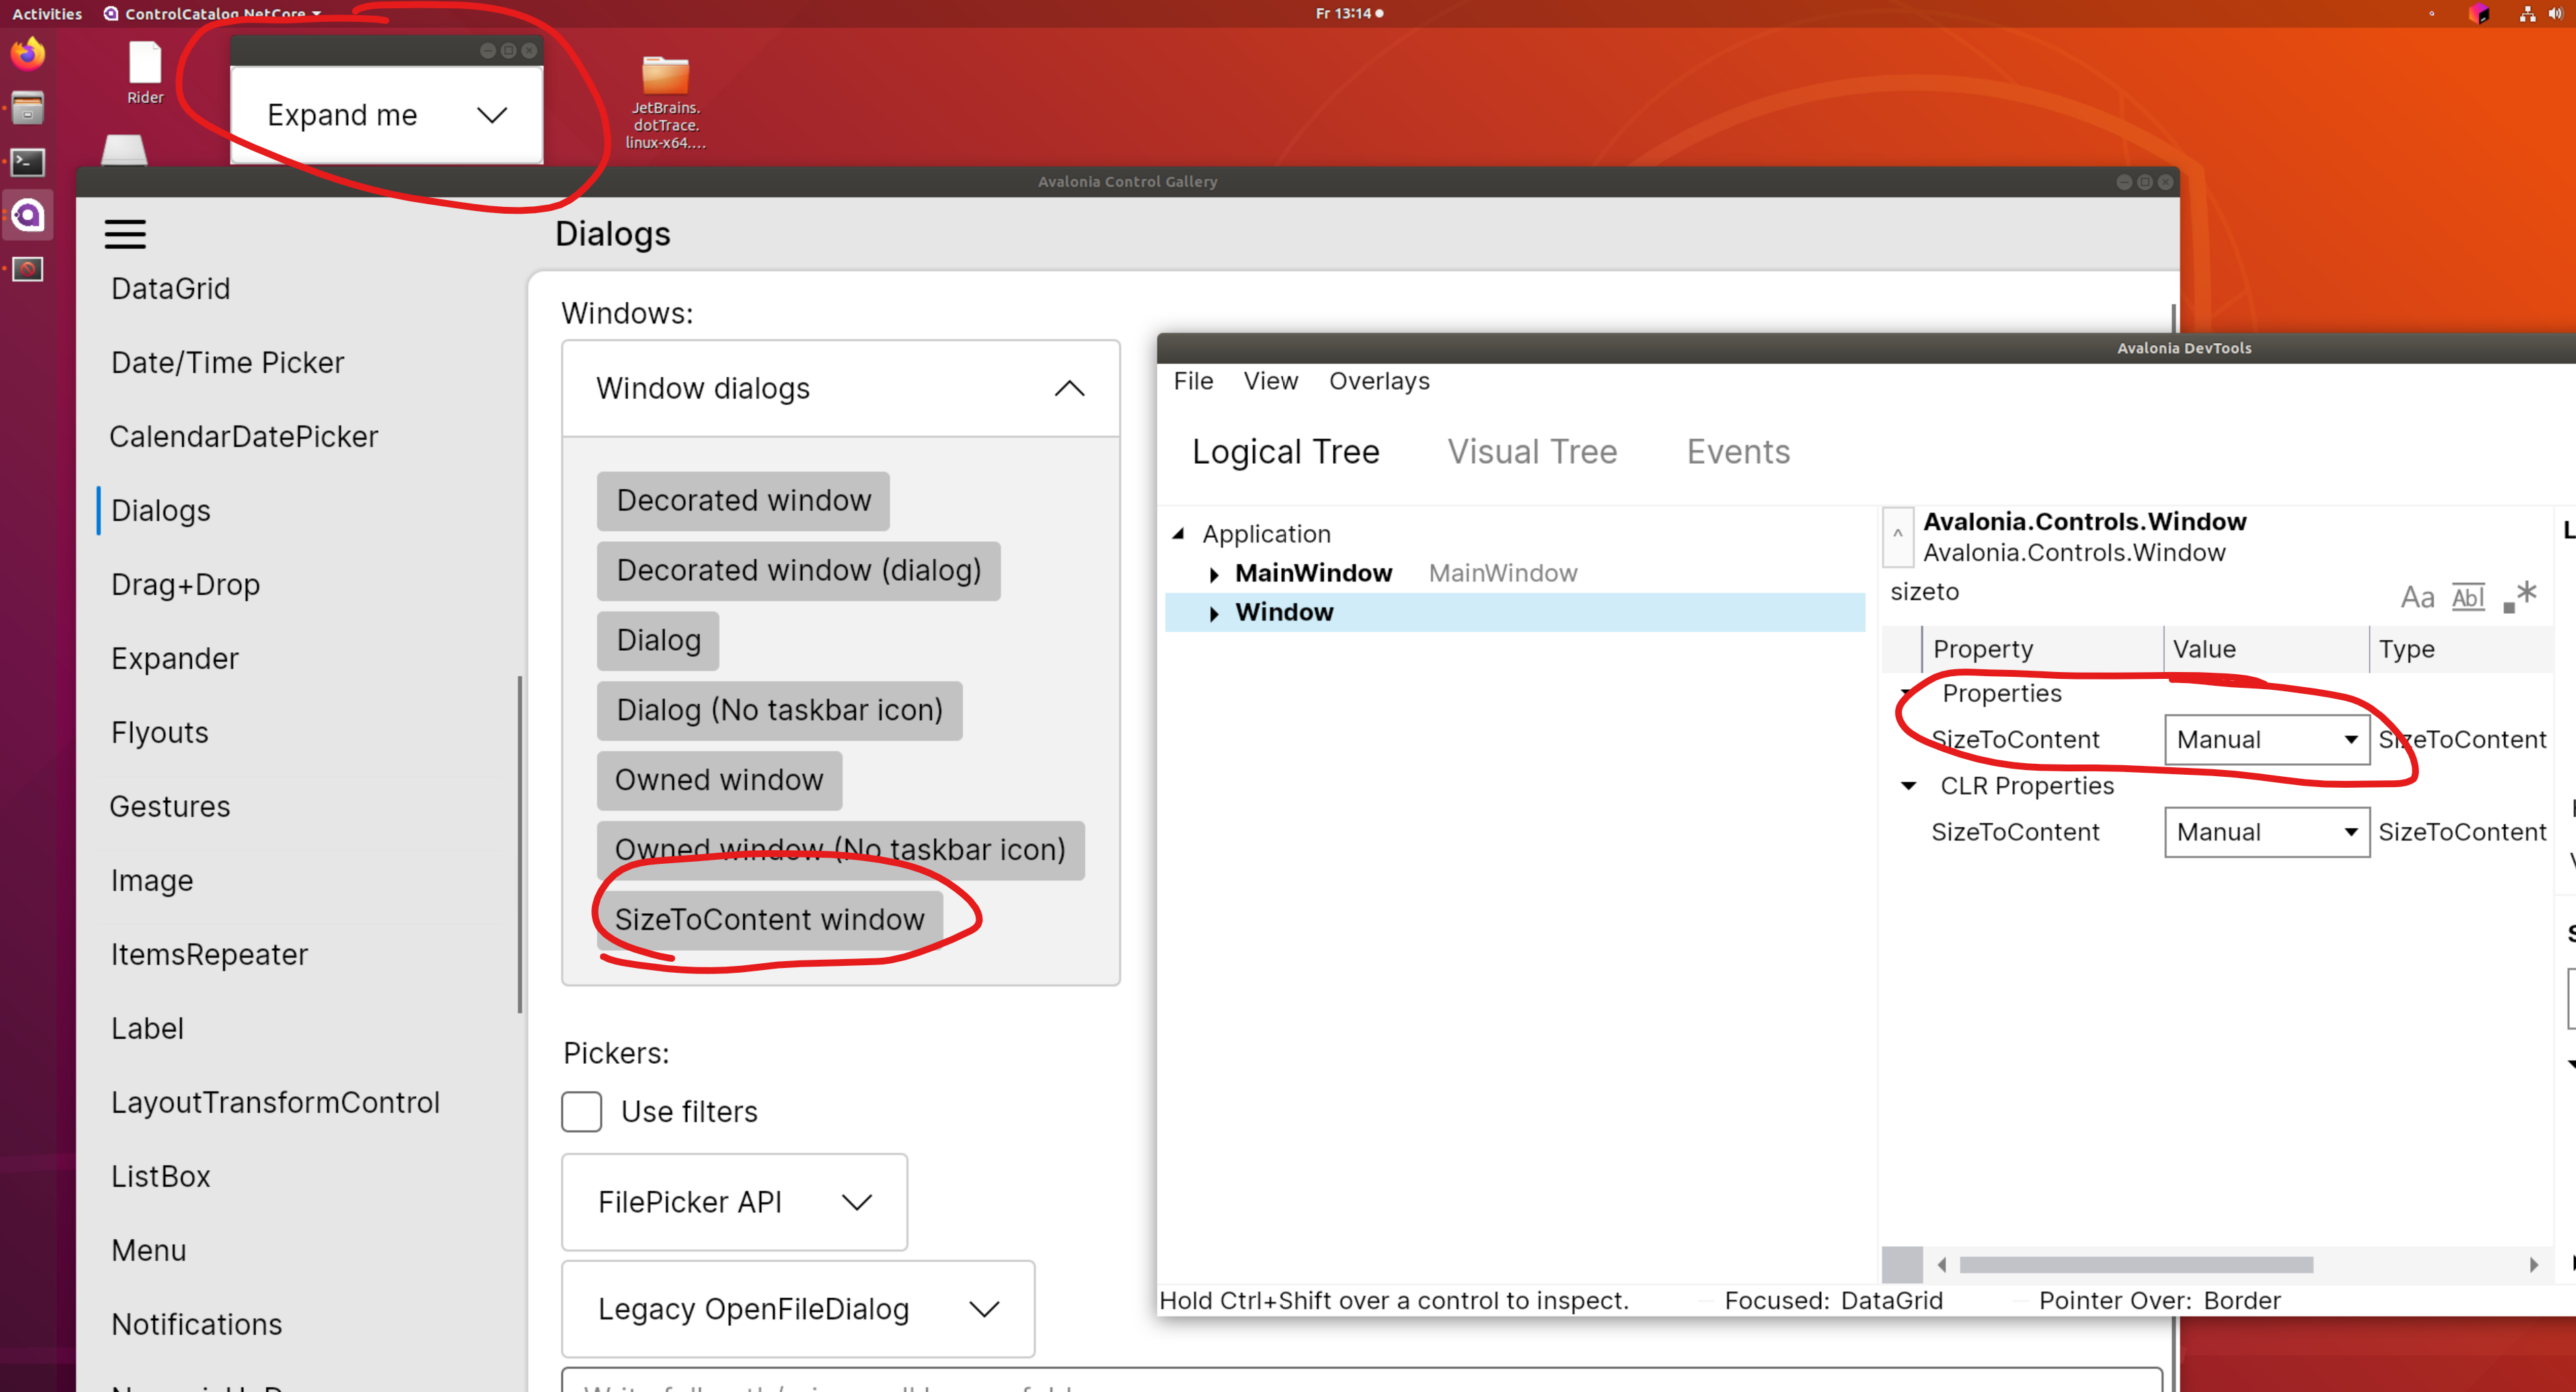The width and height of the screenshot is (2576, 1392).
Task: Click the Owned window button
Action: [x=719, y=780]
